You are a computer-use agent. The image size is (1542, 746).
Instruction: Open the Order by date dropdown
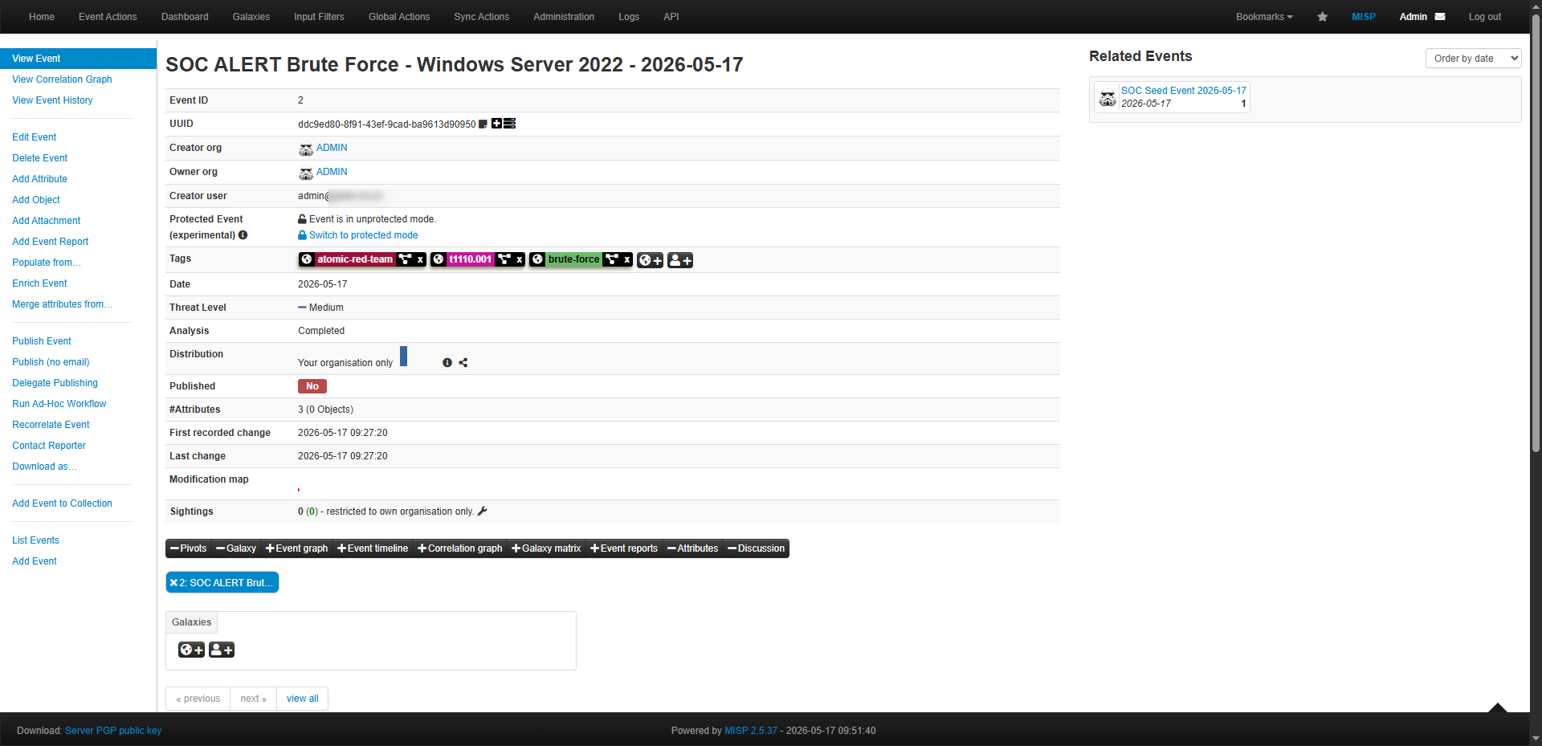1473,59
